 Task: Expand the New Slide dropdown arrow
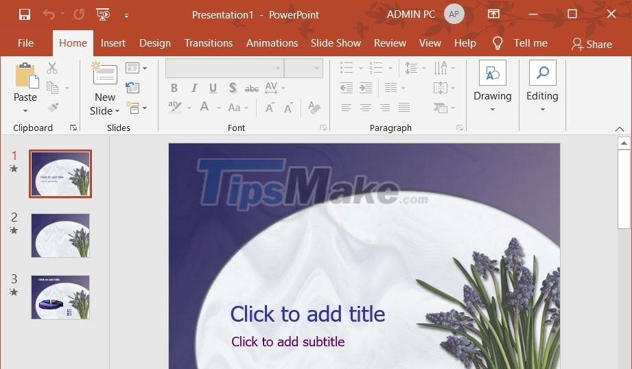117,111
